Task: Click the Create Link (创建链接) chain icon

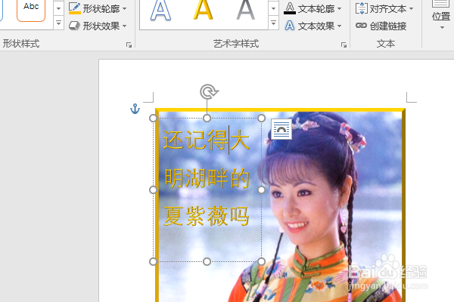Action: coord(361,26)
